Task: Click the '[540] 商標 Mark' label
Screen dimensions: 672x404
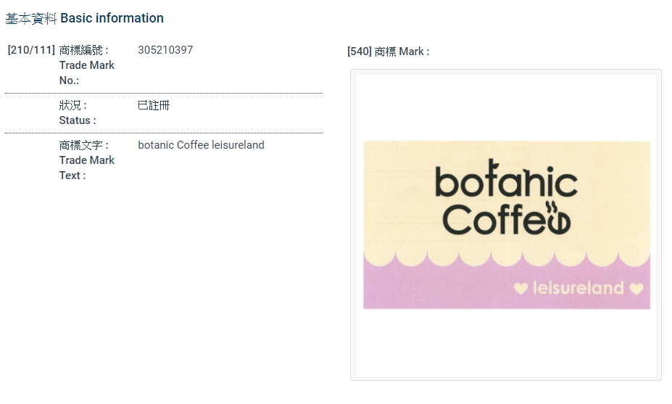Action: click(x=388, y=51)
